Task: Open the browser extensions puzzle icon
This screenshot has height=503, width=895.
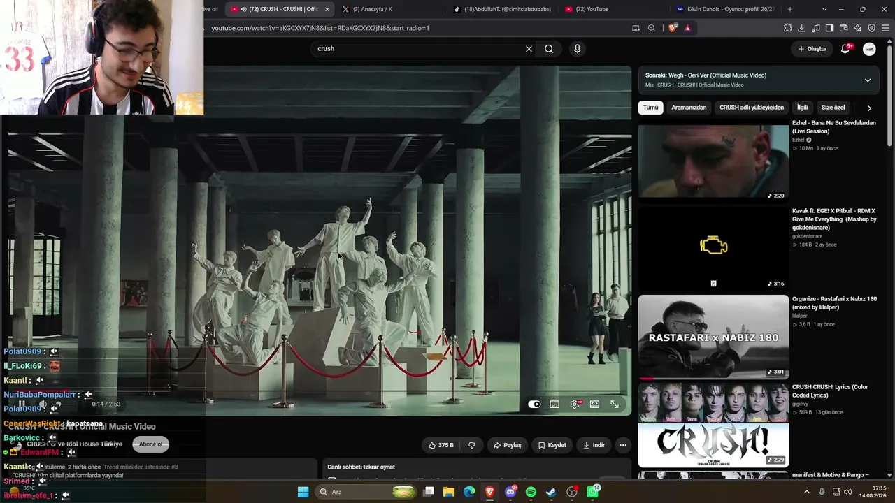Action: (x=788, y=28)
